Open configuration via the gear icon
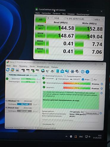The image size is (110, 147). point(73,72)
